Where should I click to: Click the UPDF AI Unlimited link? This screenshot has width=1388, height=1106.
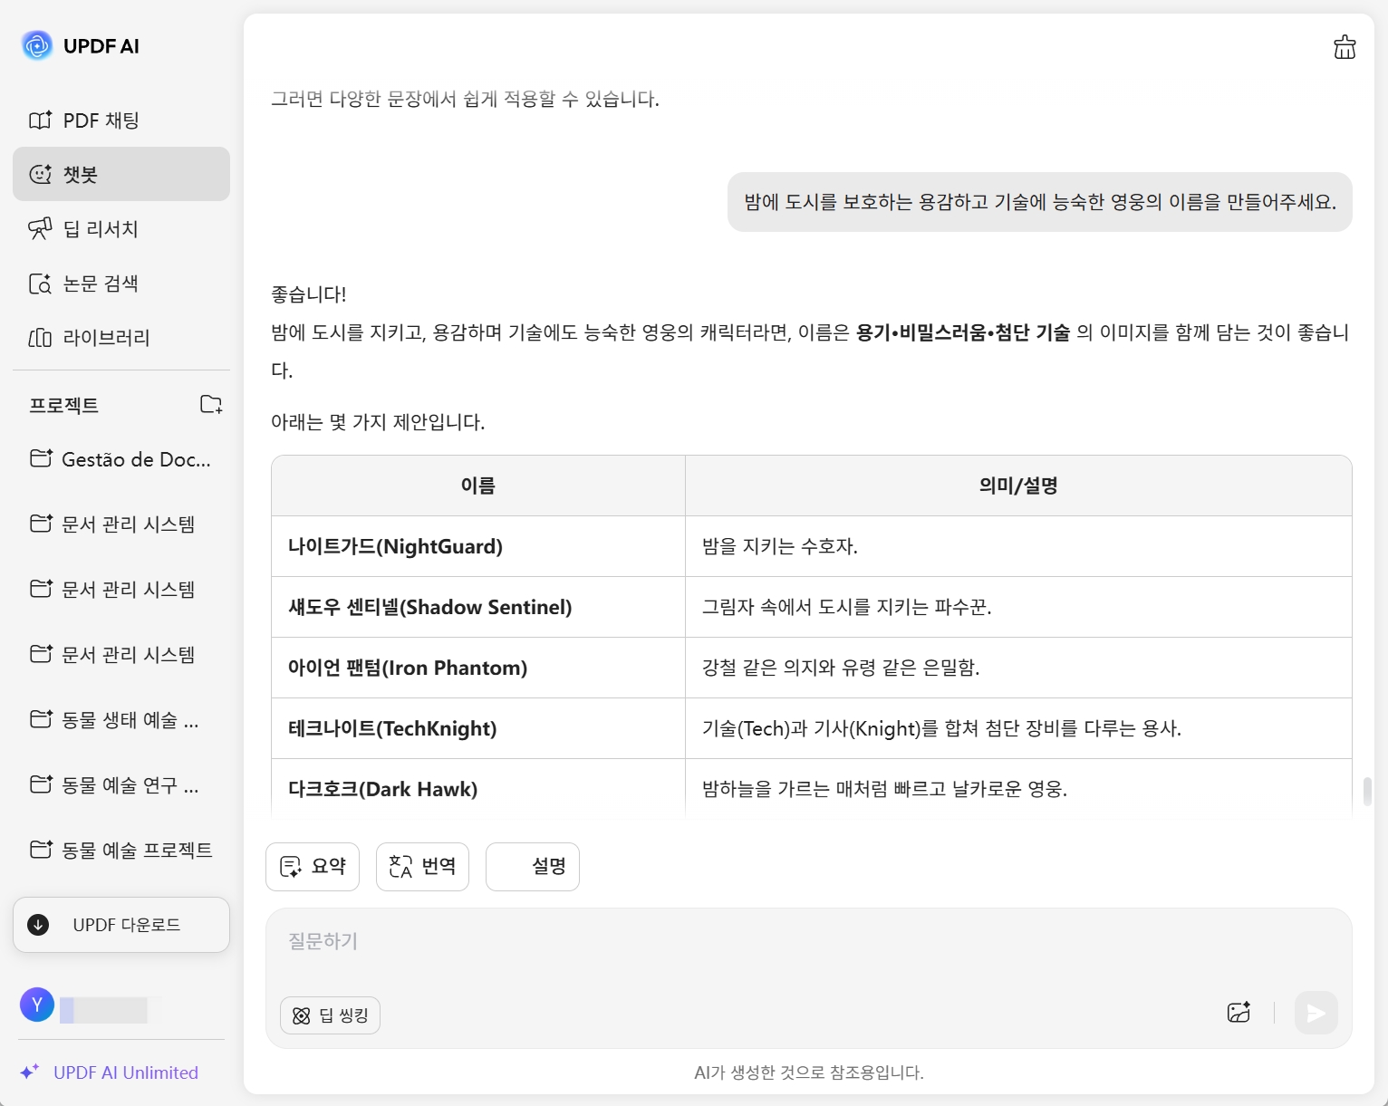point(110,1072)
